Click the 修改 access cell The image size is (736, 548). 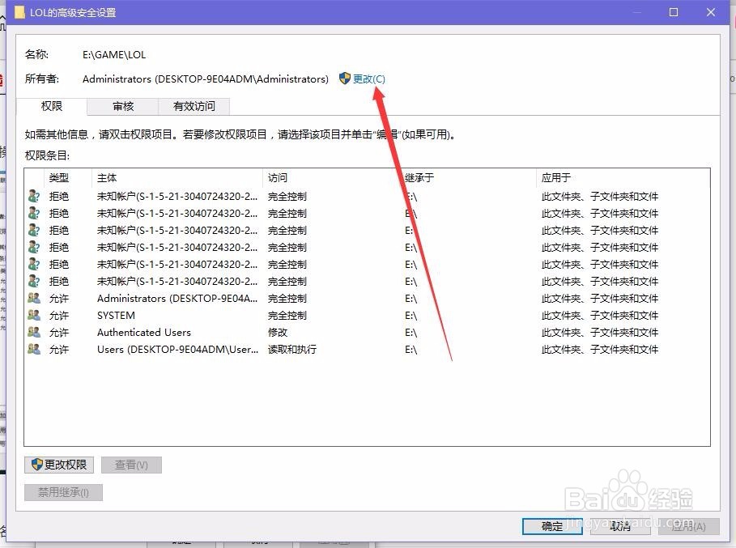pos(278,332)
